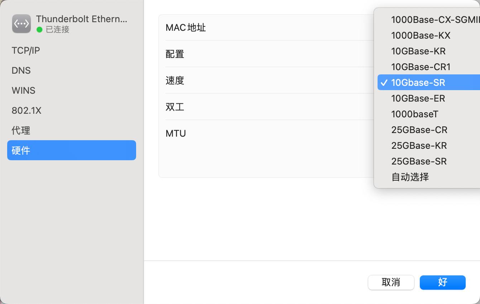The height and width of the screenshot is (304, 480).
Task: Select the 1000Base-KX speed option
Action: point(421,35)
